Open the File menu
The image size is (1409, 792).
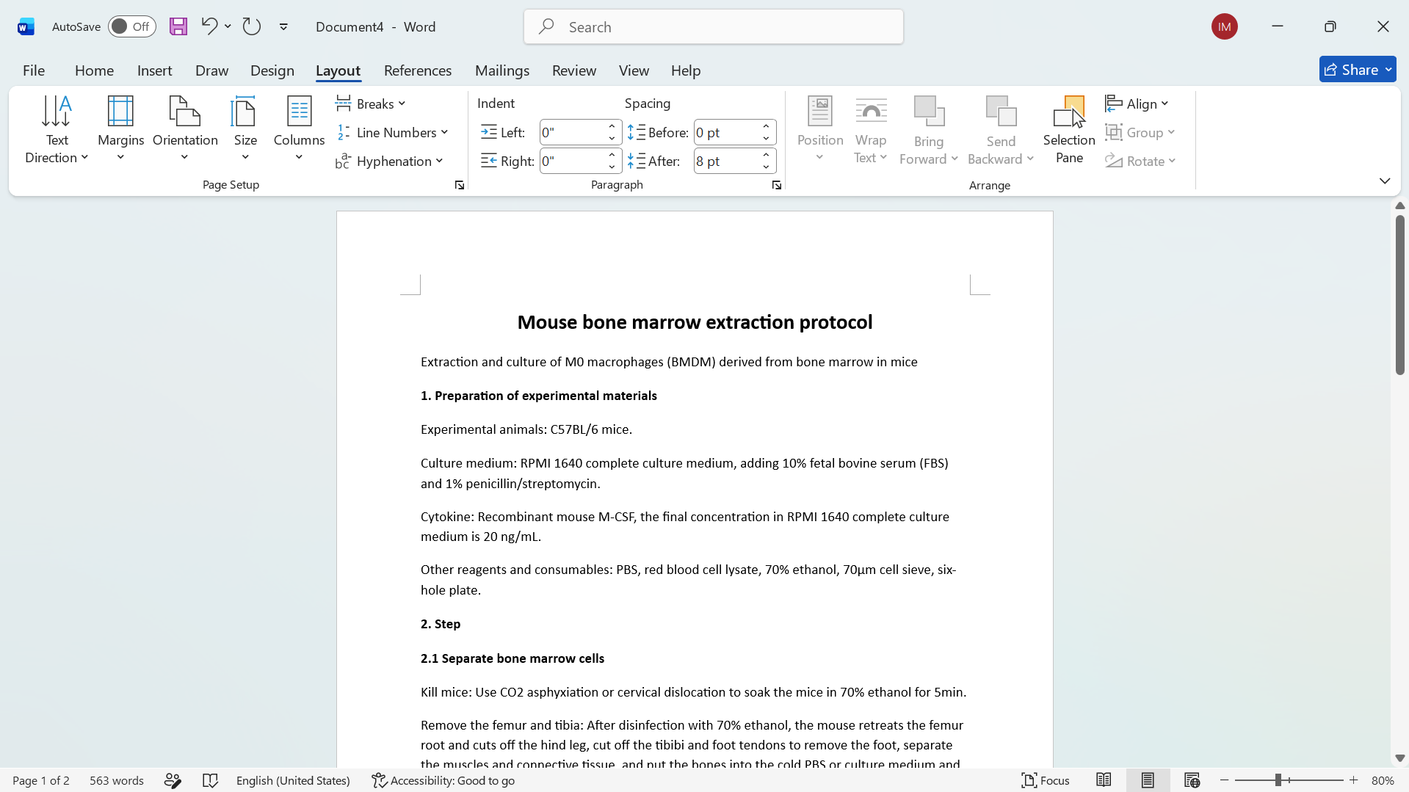[34, 70]
